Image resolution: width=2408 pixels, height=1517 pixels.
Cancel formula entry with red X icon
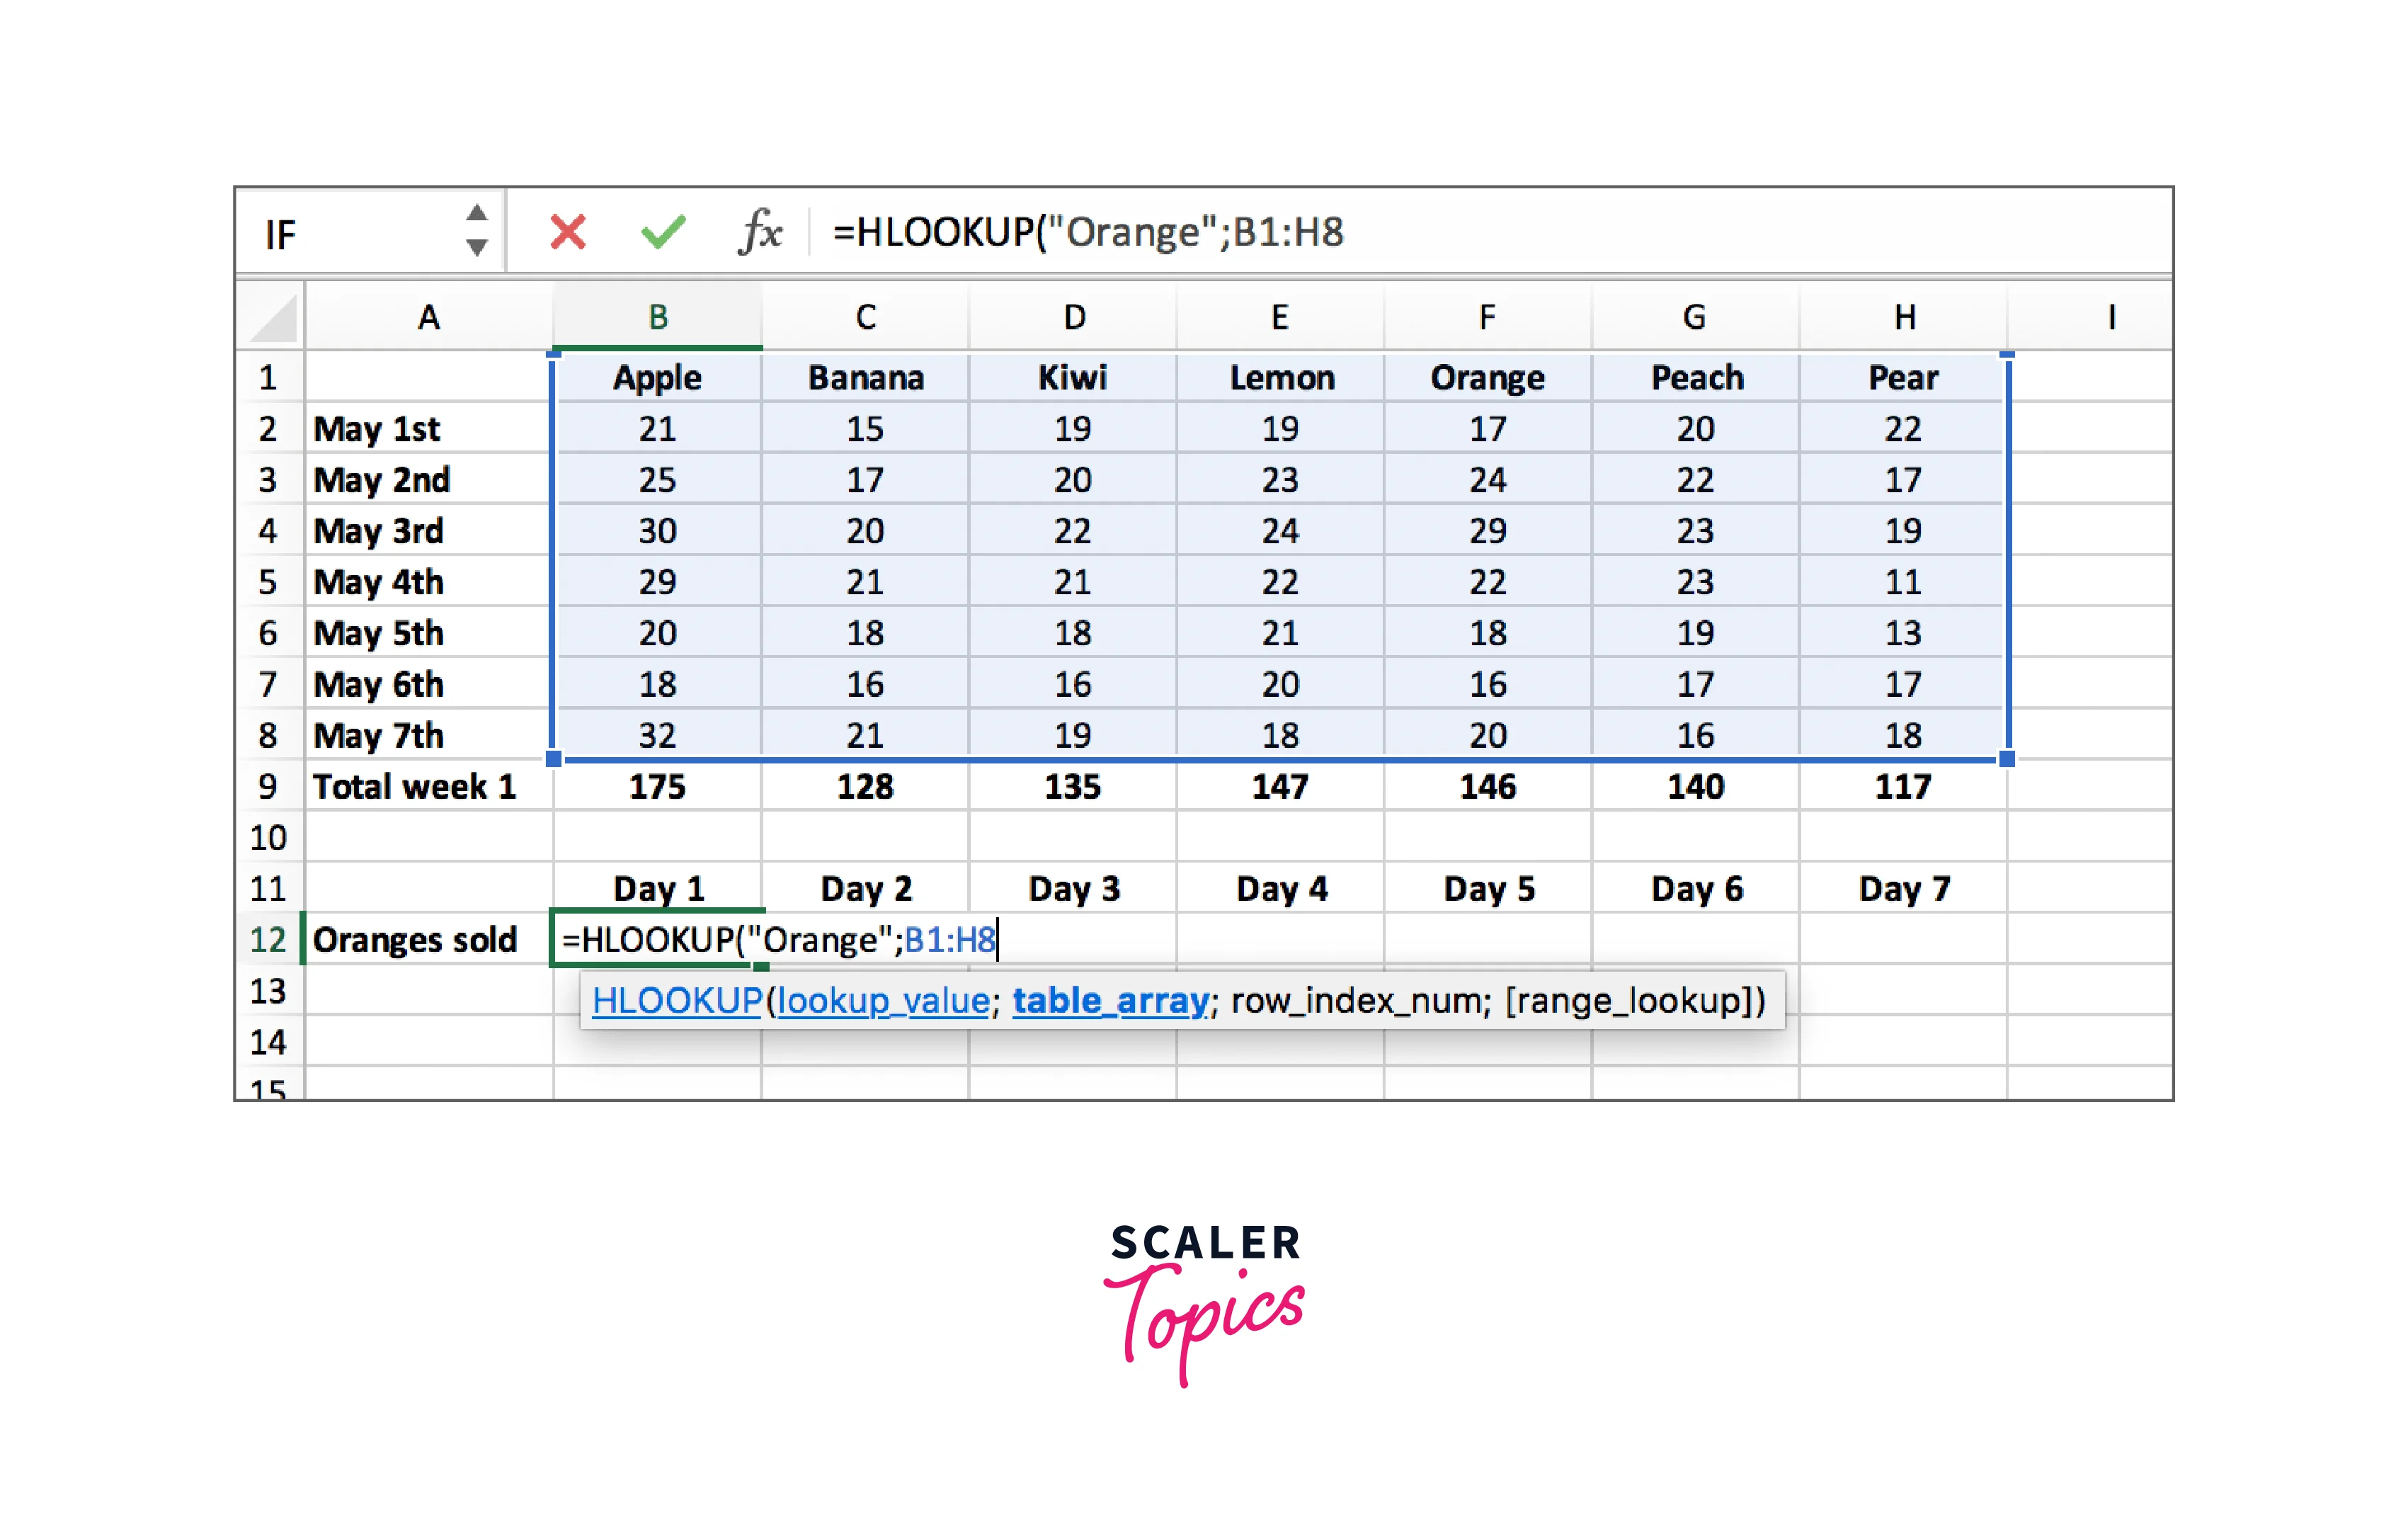coord(567,231)
